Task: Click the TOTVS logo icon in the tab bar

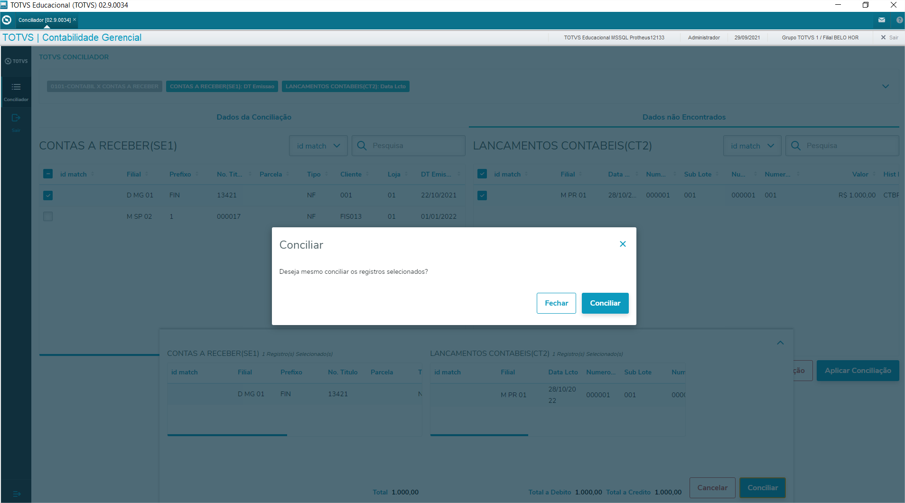Action: 7,20
